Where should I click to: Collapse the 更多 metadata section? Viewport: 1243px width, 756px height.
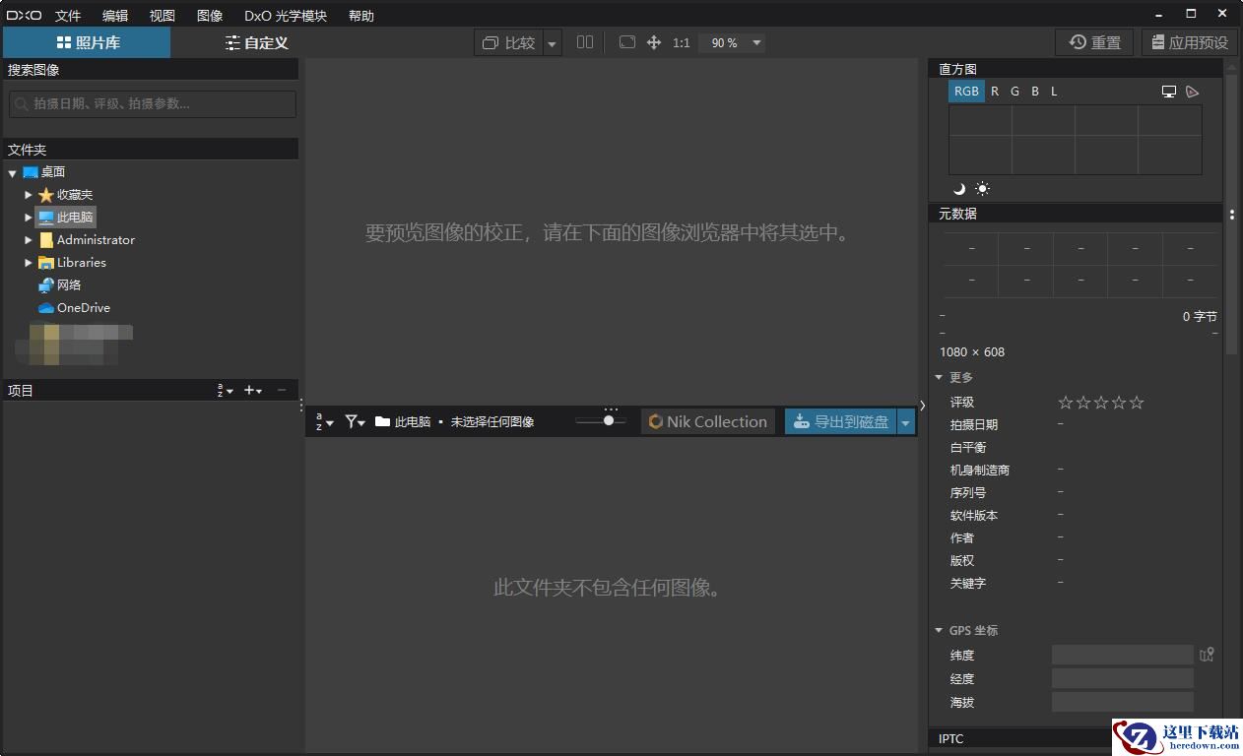[x=939, y=378]
